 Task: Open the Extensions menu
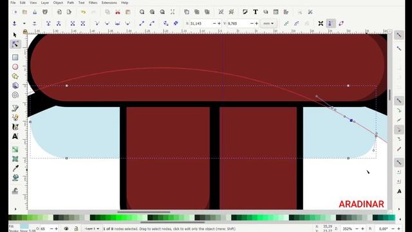[109, 3]
